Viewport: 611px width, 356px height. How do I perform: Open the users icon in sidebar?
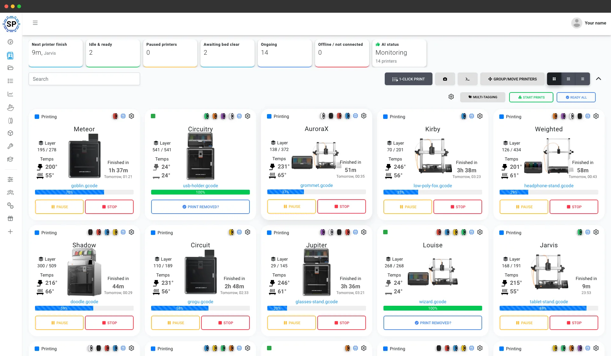(x=10, y=193)
